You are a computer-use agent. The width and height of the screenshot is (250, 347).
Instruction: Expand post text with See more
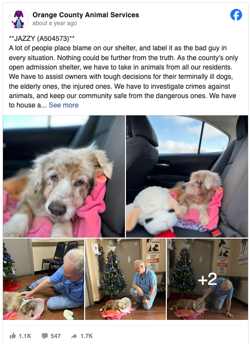pos(63,105)
